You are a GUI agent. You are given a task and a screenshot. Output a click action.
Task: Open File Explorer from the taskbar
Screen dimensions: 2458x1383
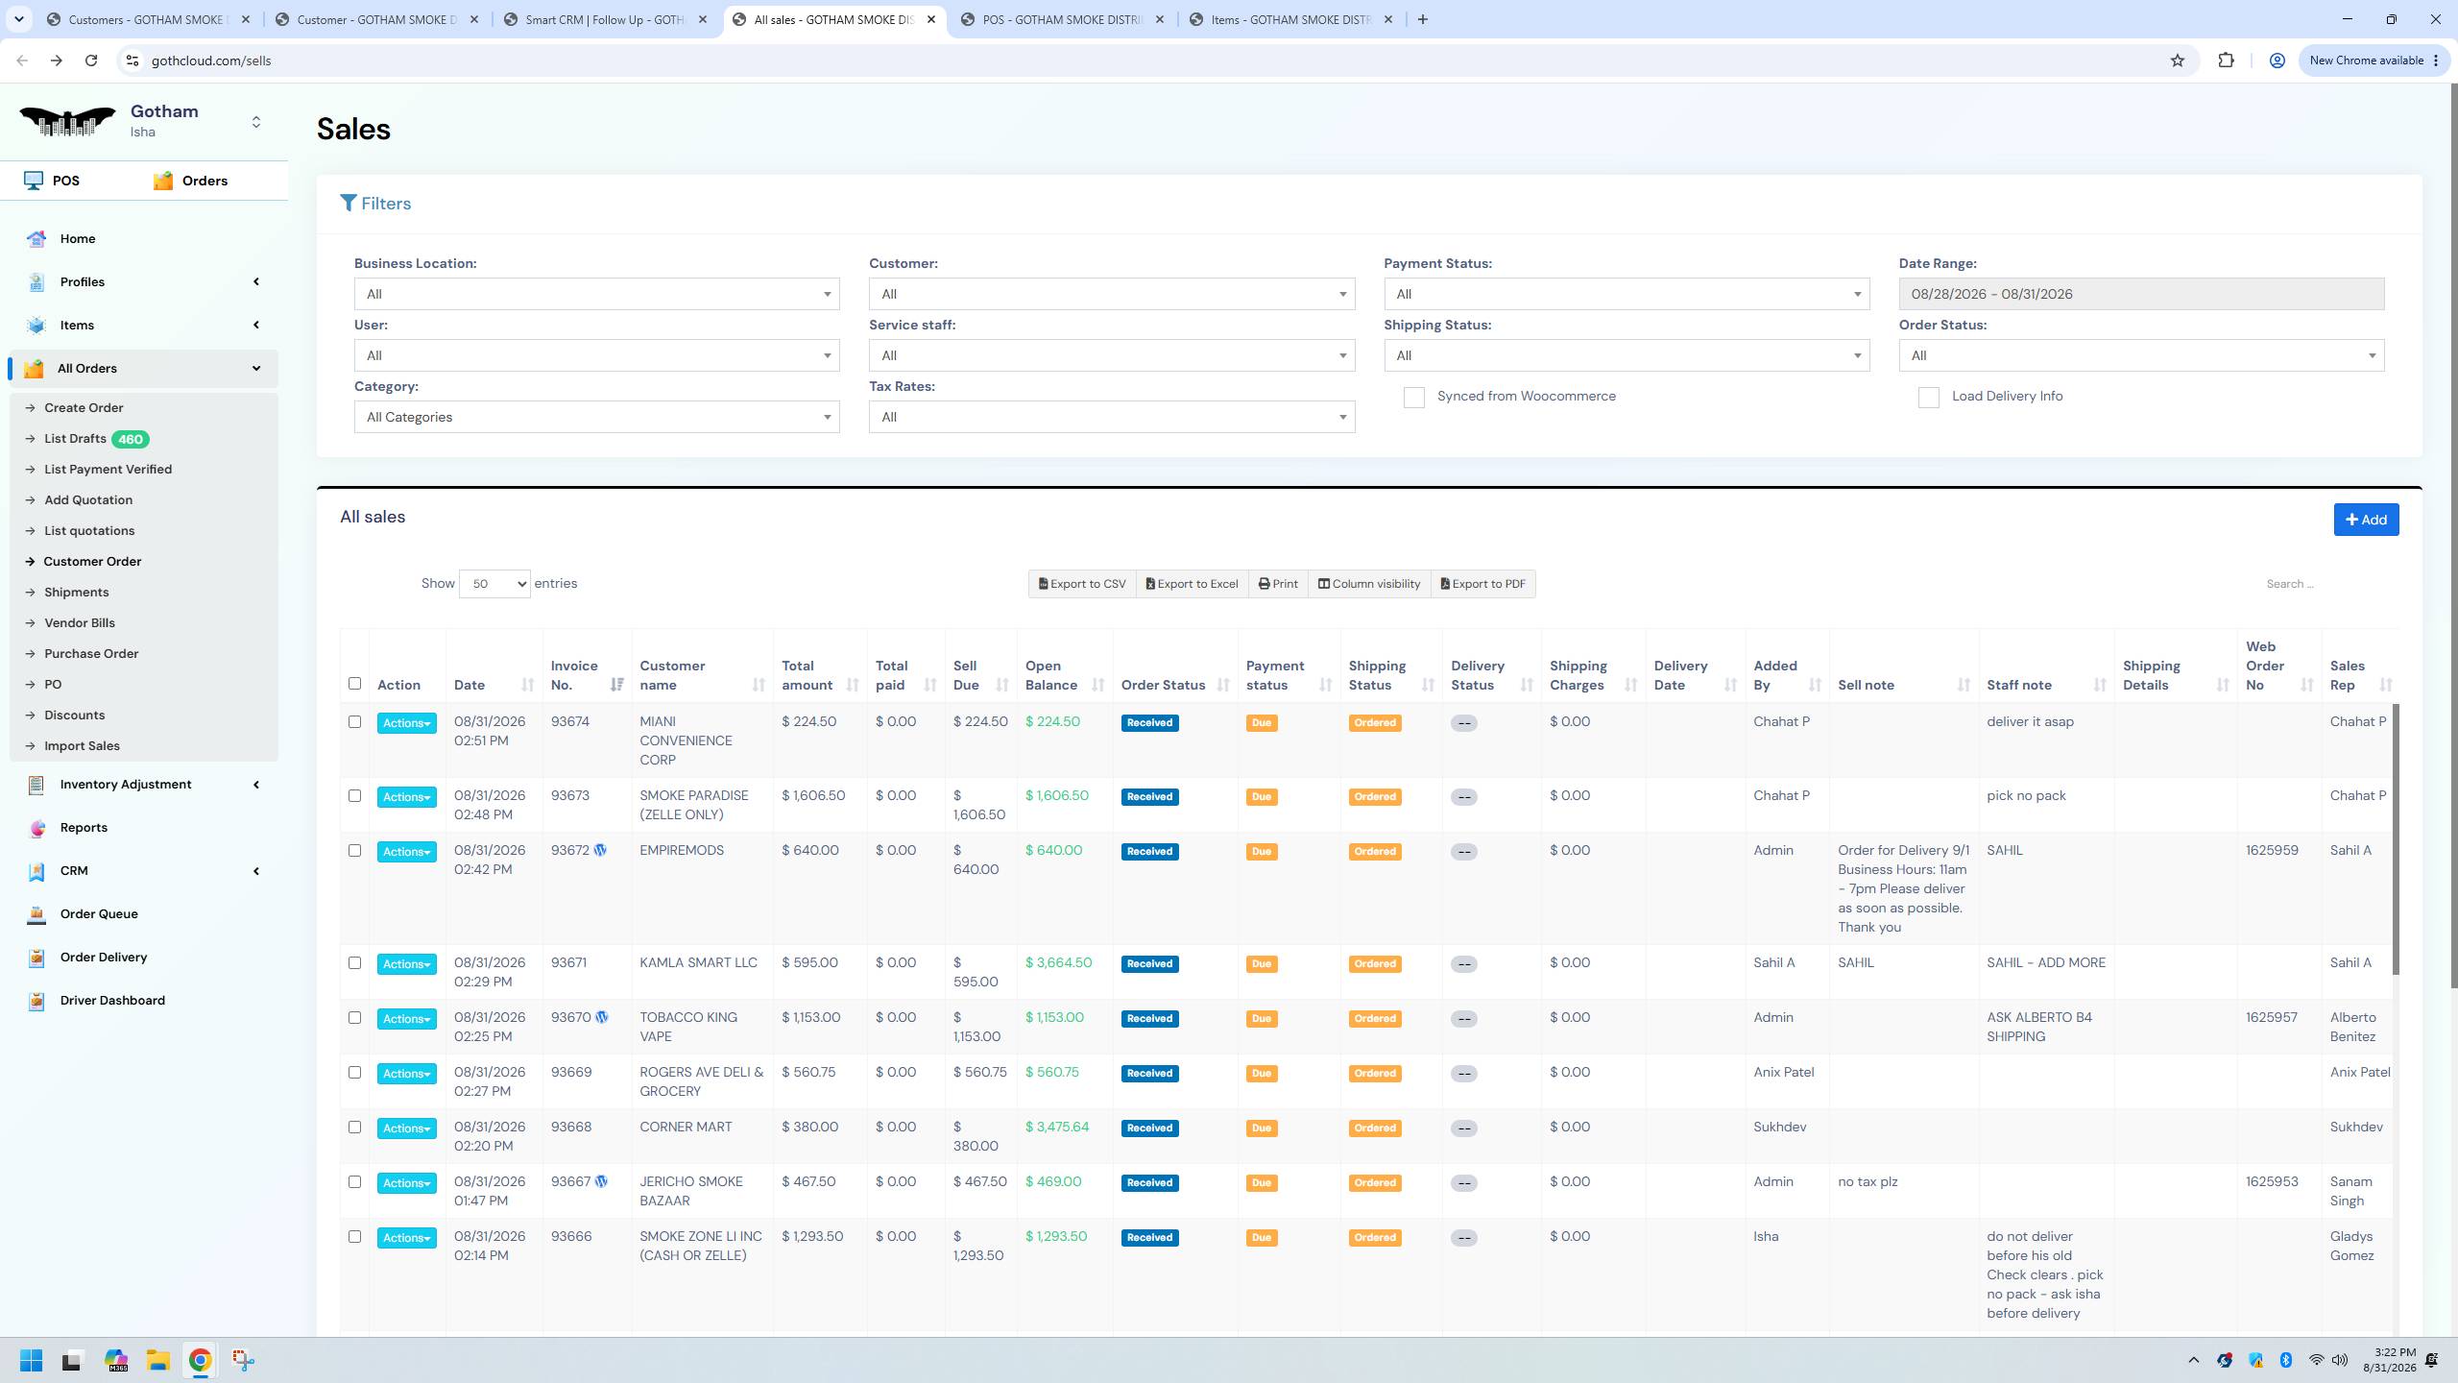157,1360
